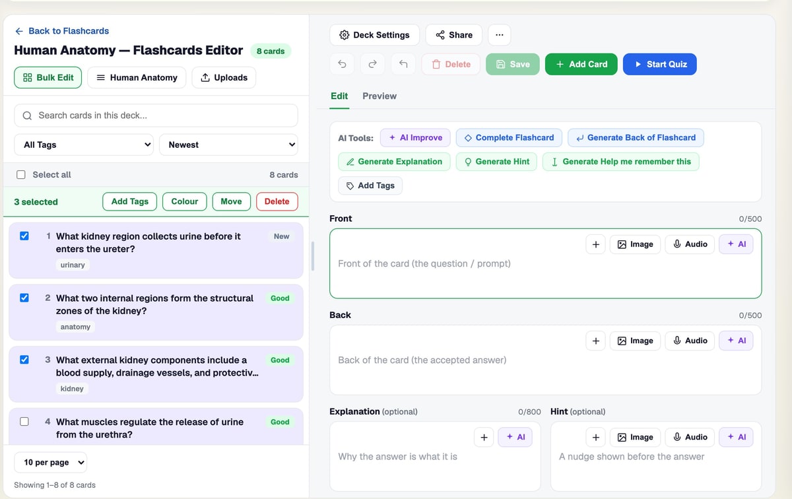792x499 pixels.
Task: Click Generate Explanation tool
Action: click(x=395, y=162)
